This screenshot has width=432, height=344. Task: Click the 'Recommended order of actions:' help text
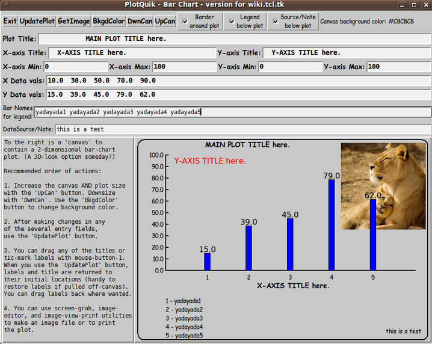pos(52,171)
